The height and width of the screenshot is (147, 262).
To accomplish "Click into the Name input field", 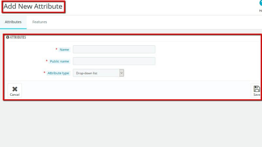I will click(114, 50).
